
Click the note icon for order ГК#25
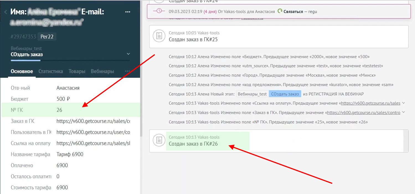point(159,36)
